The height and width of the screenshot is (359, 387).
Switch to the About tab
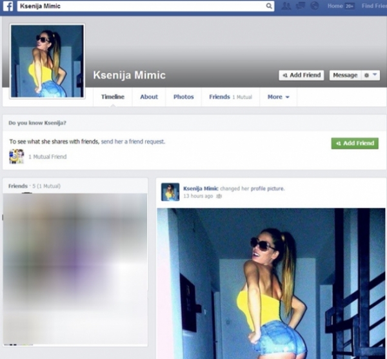(x=149, y=97)
